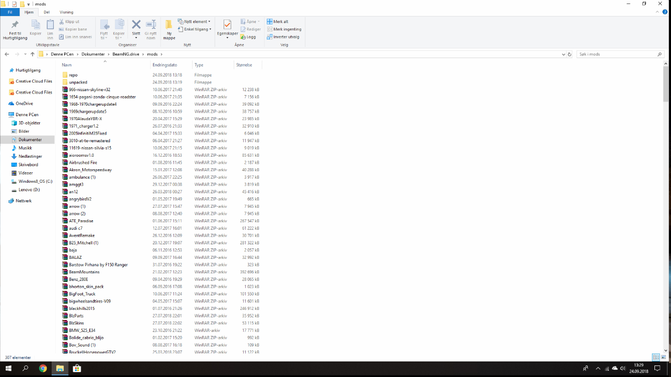Switch to large thumbnails view icon
This screenshot has width=671, height=377.
[x=663, y=357]
